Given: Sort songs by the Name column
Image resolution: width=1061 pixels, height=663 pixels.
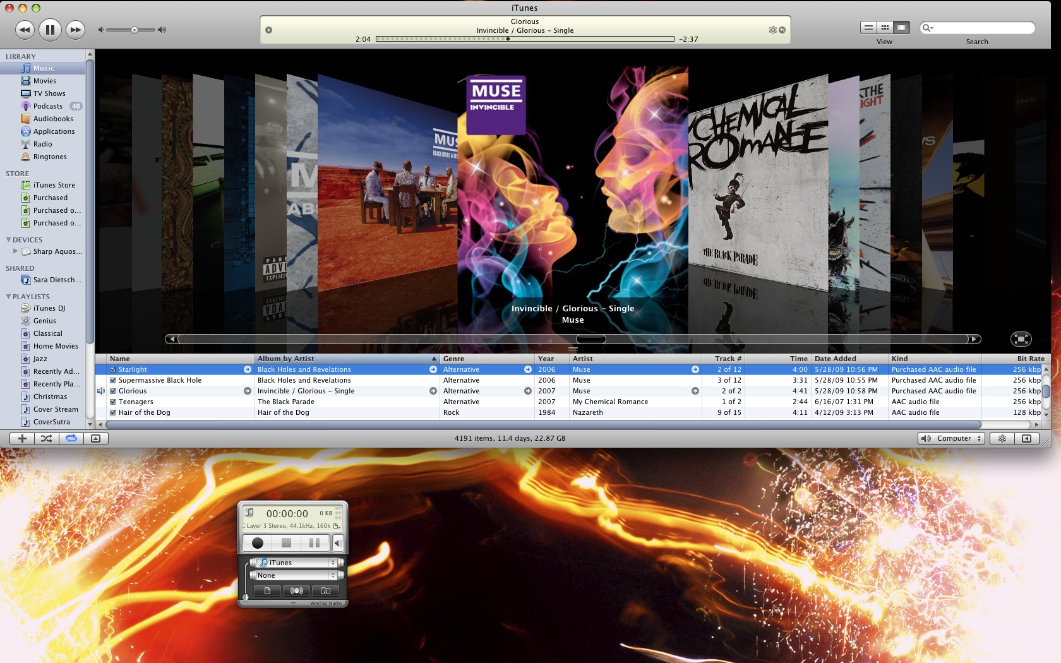Looking at the screenshot, I should coord(181,359).
